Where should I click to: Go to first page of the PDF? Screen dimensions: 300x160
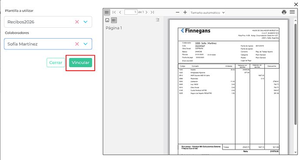pos(114,12)
